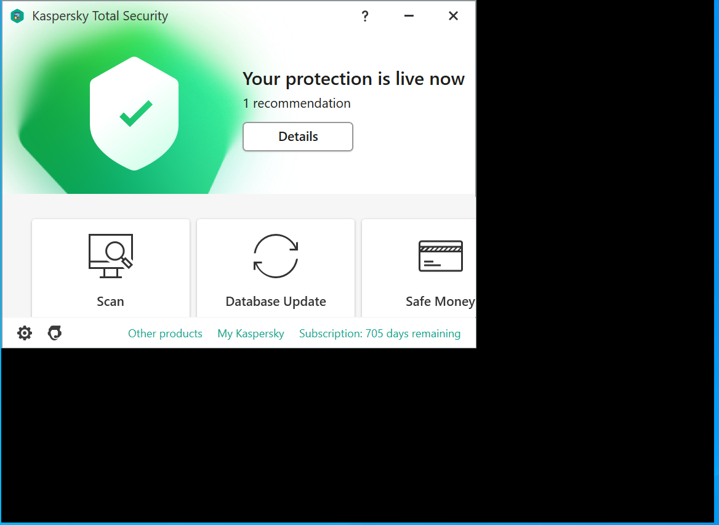The height and width of the screenshot is (525, 719).
Task: Open the Scan tile
Action: tap(111, 268)
